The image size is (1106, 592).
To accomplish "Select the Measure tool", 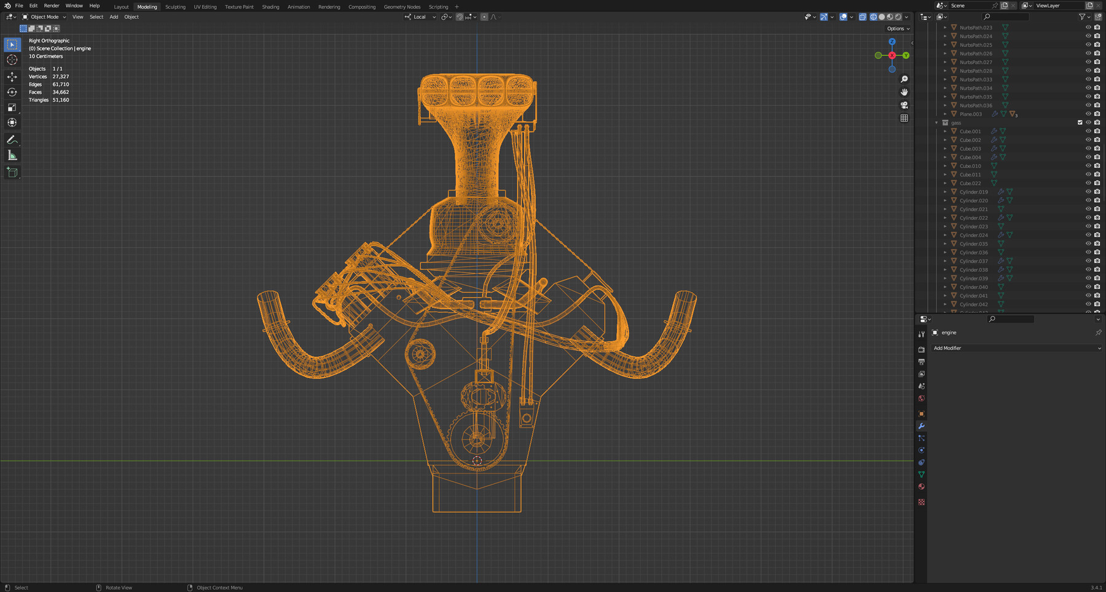I will point(12,156).
